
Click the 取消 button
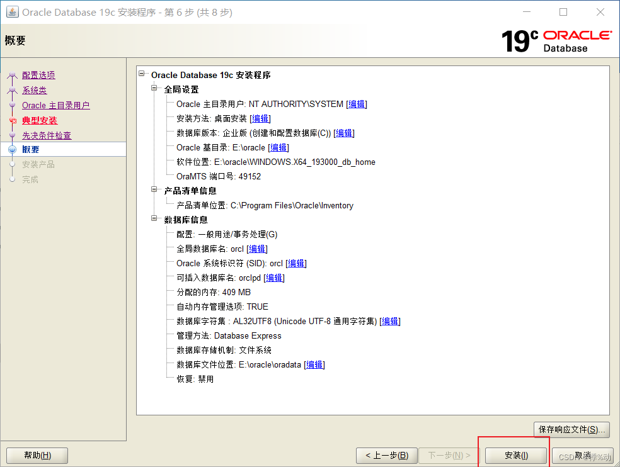pyautogui.click(x=582, y=456)
